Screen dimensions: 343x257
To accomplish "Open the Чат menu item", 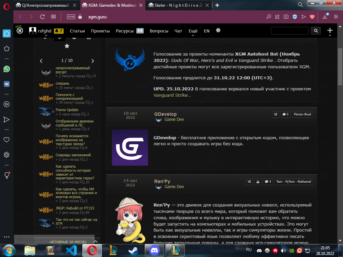I will (x=178, y=31).
